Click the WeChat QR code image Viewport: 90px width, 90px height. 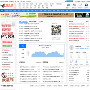[x=56, y=30]
